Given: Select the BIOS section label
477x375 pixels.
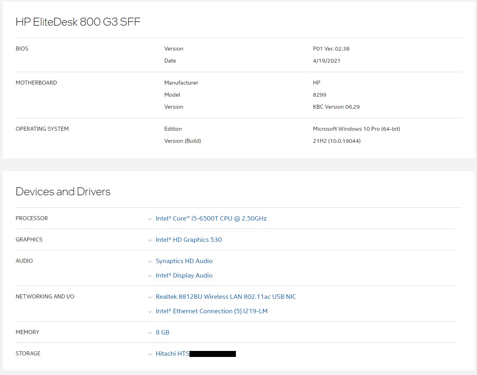Looking at the screenshot, I should click(x=22, y=49).
